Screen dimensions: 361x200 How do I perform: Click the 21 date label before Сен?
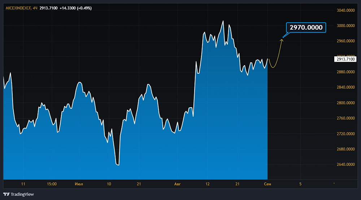click(x=238, y=184)
